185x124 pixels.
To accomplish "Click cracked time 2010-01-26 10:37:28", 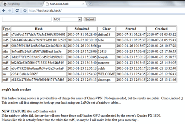I will (x=161, y=46).
